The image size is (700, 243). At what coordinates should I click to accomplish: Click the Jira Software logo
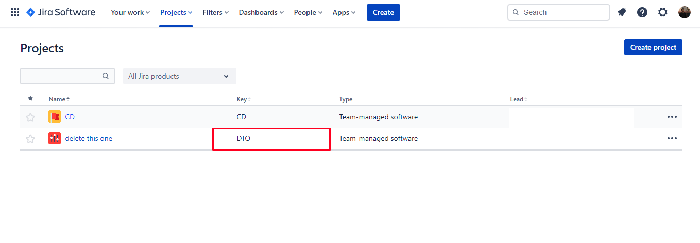click(61, 12)
